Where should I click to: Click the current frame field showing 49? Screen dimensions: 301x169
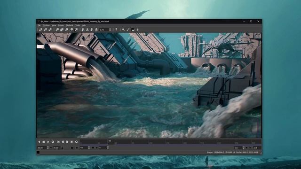[x=84, y=148]
